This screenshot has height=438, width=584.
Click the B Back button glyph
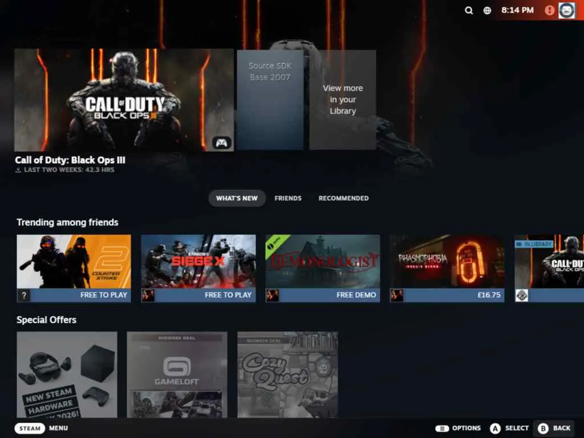click(543, 428)
